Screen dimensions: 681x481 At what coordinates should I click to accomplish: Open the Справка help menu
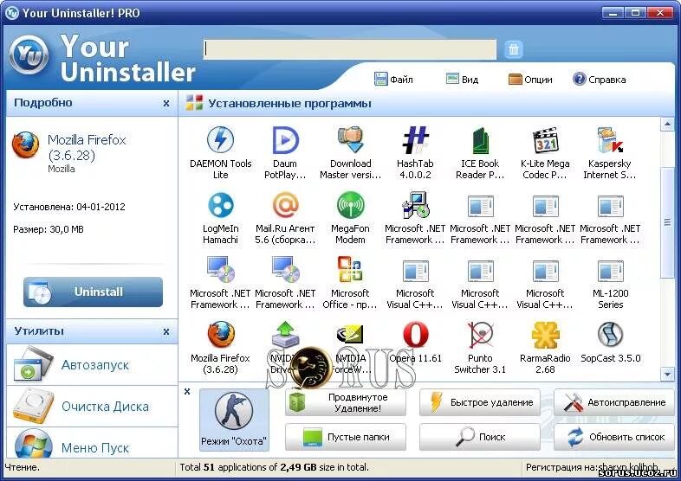[x=600, y=80]
